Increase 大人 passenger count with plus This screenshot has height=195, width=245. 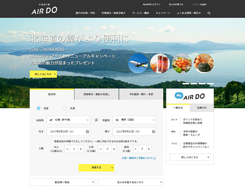81,149
